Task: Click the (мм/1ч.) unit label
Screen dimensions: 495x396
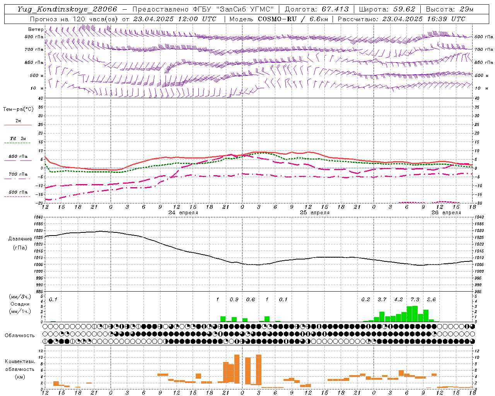Action: pyautogui.click(x=20, y=311)
